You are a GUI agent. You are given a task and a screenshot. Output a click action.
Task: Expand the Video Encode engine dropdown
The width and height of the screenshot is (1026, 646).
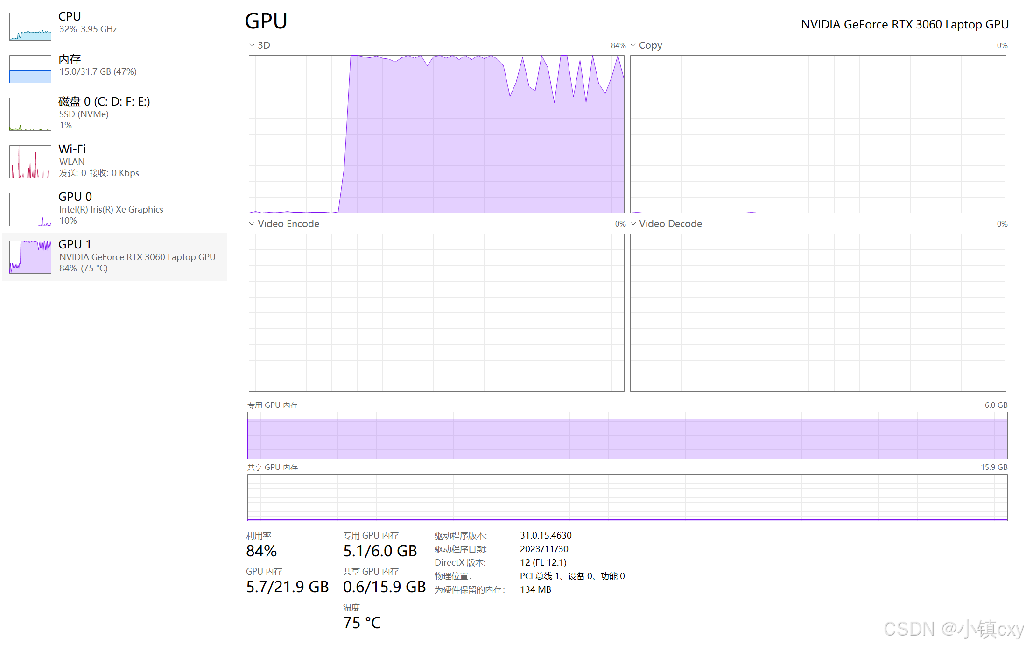click(x=252, y=224)
